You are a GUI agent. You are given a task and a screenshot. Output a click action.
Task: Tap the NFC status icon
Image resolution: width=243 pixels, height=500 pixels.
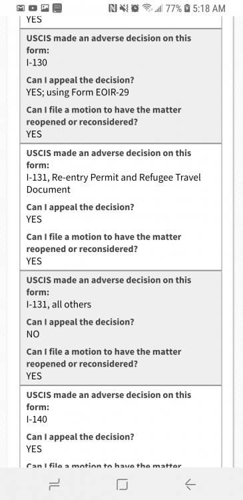113,8
